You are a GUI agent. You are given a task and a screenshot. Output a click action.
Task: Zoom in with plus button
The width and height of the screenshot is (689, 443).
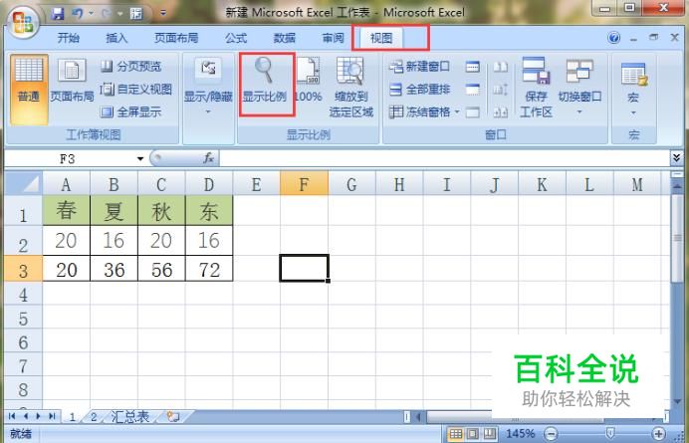658,434
